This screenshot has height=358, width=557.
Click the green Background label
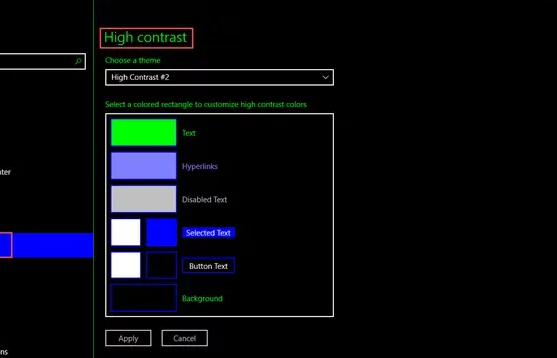[202, 298]
